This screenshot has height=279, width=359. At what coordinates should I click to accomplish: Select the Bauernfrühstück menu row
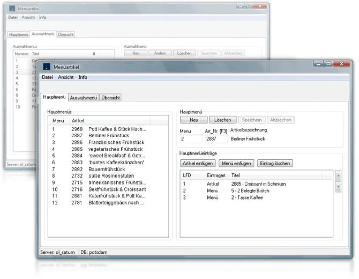pos(106,169)
